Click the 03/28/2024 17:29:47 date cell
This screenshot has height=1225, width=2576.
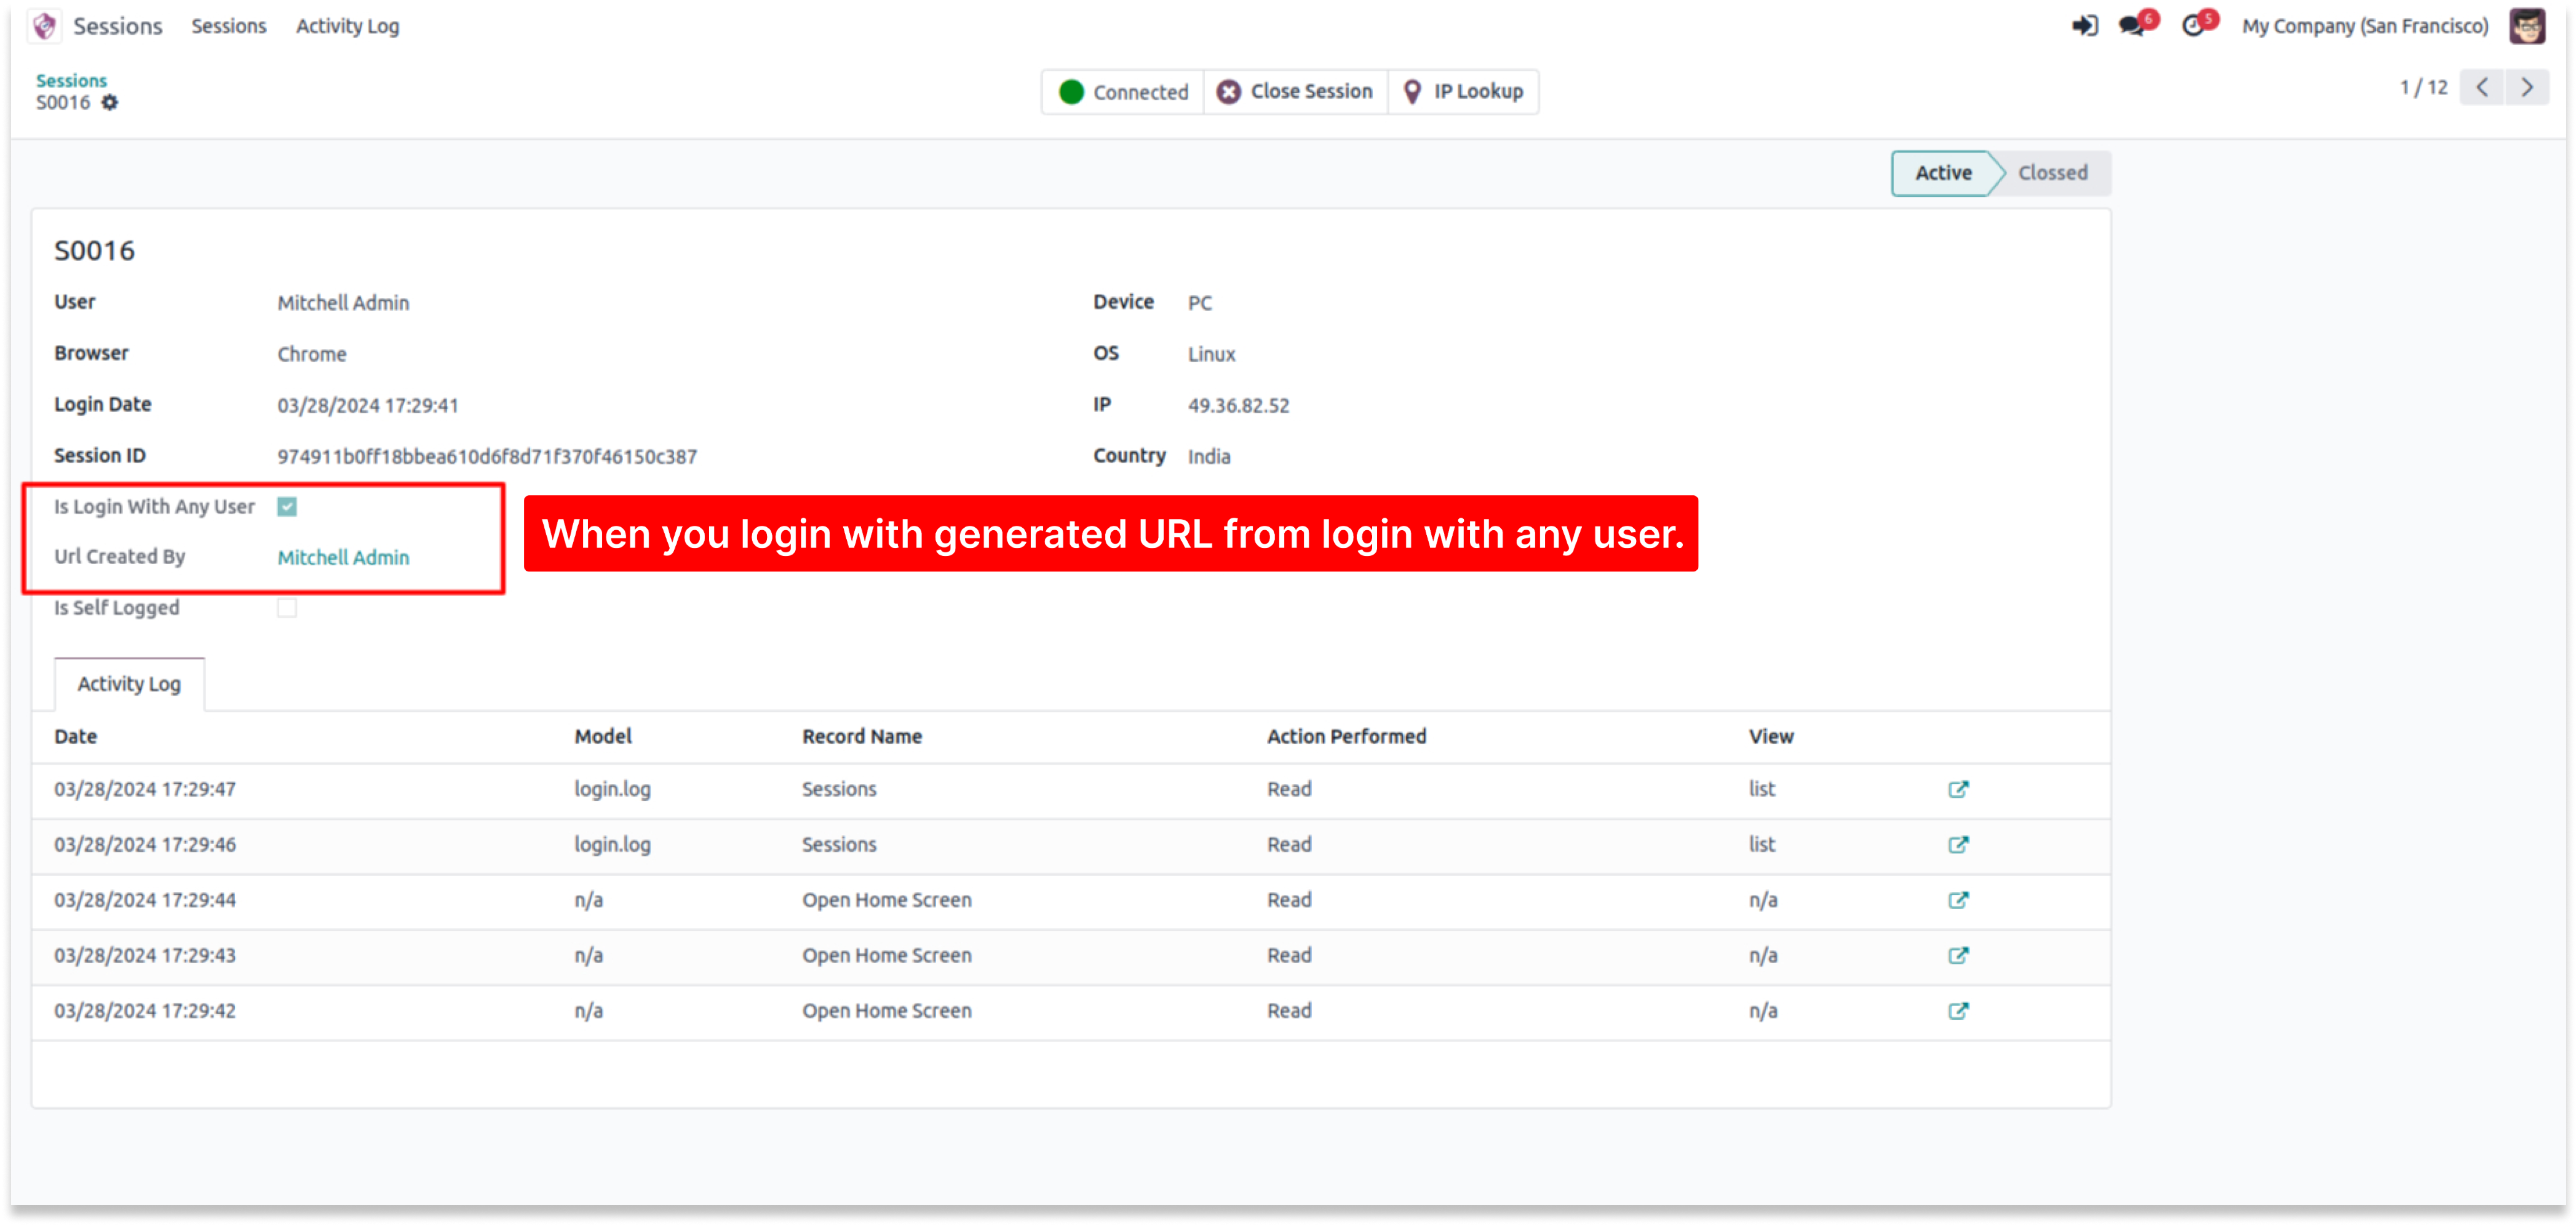coord(145,789)
